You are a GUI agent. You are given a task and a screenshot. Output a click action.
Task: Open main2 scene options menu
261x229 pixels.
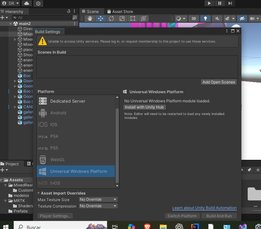click(x=75, y=24)
